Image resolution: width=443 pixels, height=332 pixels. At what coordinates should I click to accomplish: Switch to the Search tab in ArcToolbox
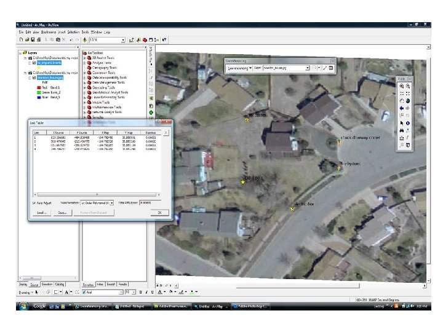click(x=111, y=284)
